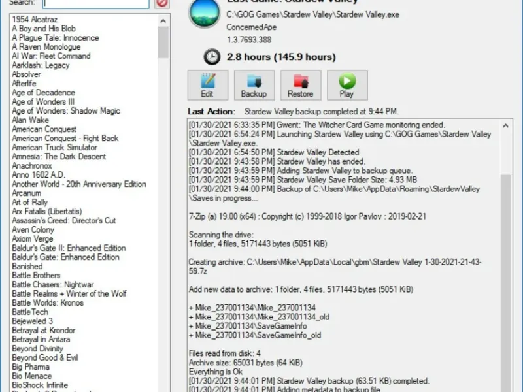Select Bio Menace

point(31,376)
